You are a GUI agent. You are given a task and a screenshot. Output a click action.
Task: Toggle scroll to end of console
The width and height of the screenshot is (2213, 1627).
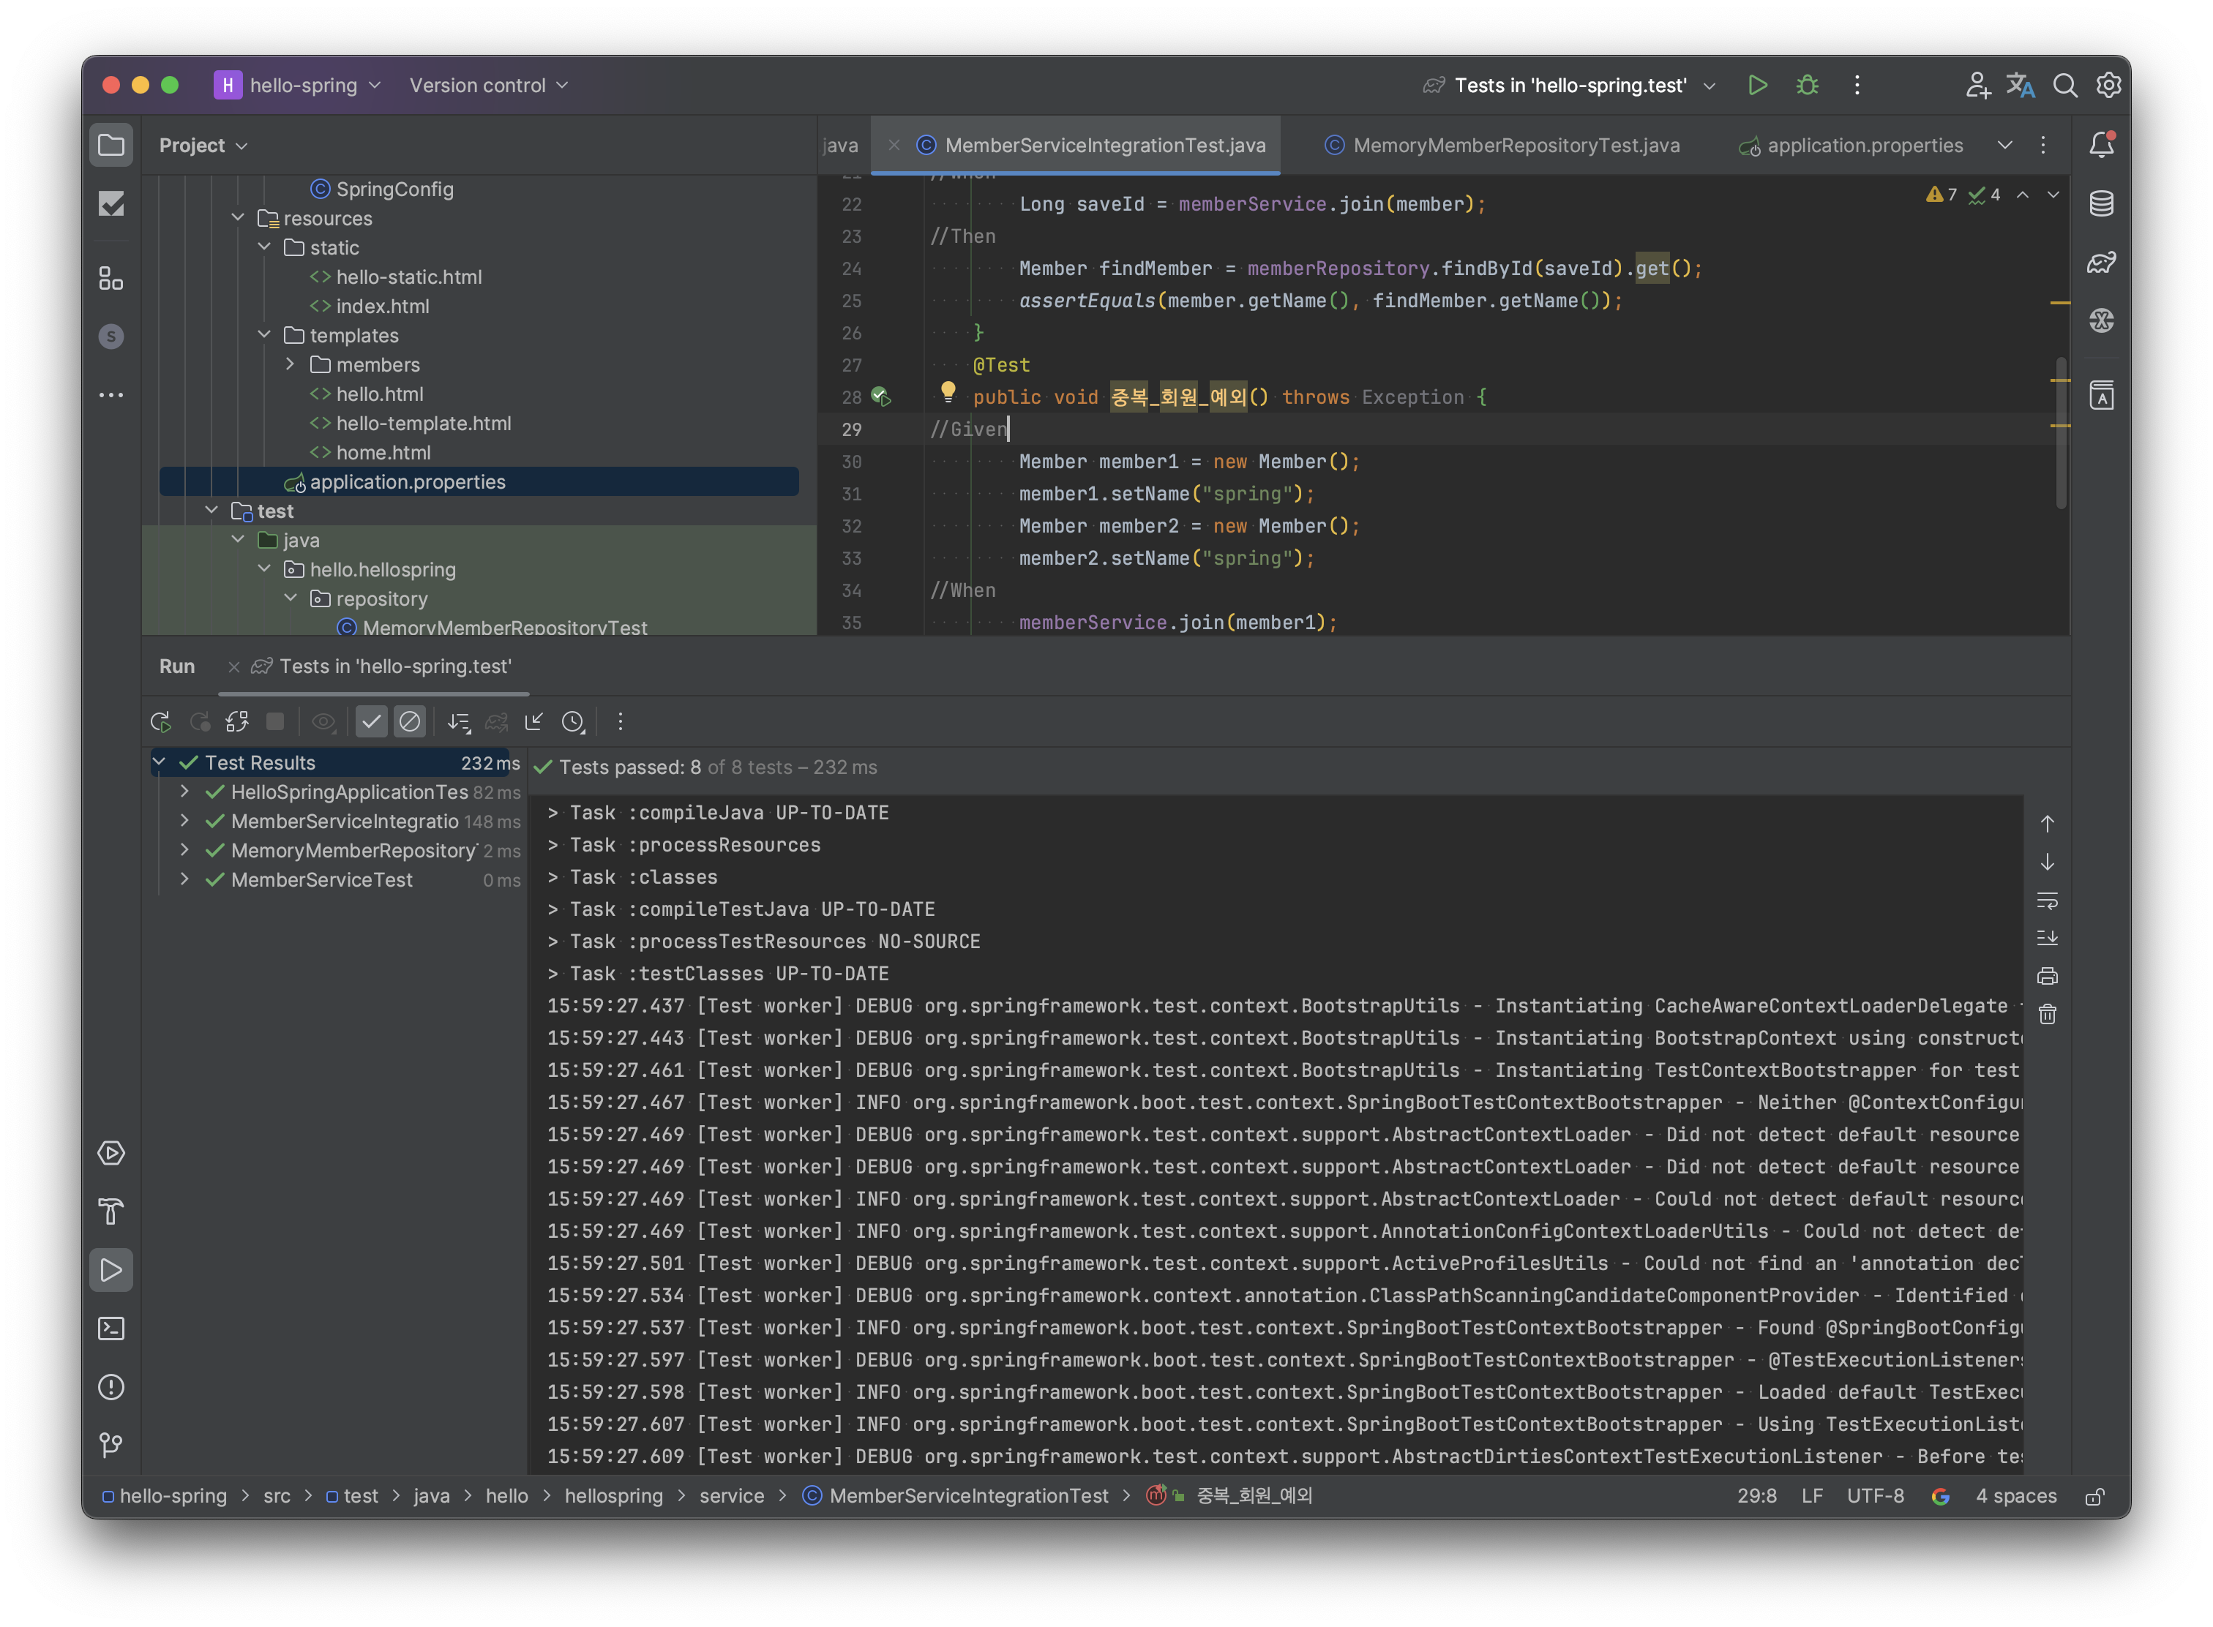(2046, 939)
